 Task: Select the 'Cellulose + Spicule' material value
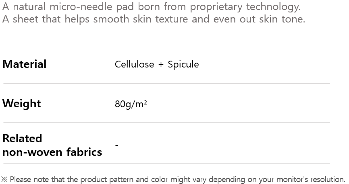tap(157, 65)
